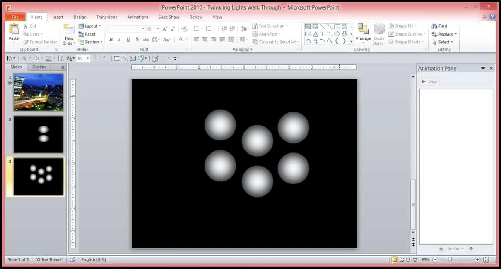Select slide 2 thumbnail
Image resolution: width=501 pixels, height=269 pixels.
pyautogui.click(x=39, y=134)
